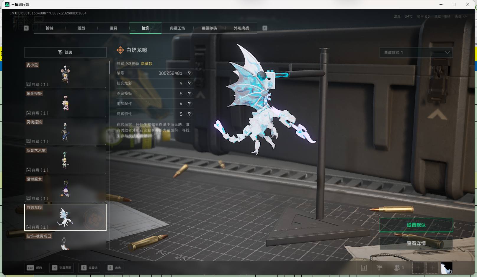The width and height of the screenshot is (477, 277).
Task: Click the question mark beside 挂饰炫彩
Action: click(x=189, y=83)
